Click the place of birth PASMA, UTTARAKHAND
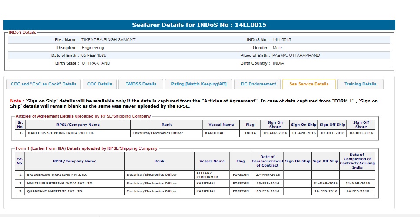 point(296,56)
